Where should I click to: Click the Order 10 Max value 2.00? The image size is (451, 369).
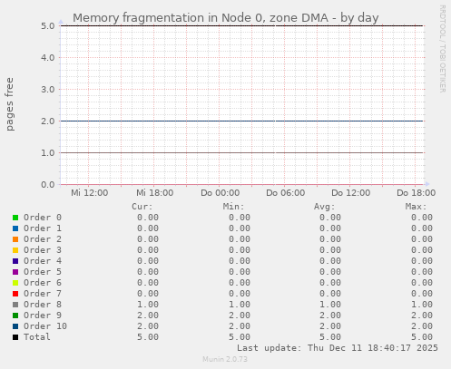tap(422, 326)
